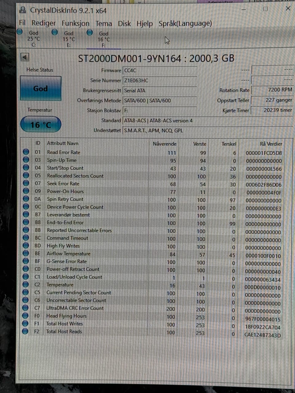The width and height of the screenshot is (295, 393).
Task: Click the disk title ST2000DM001-9YN164
Action: pos(129,58)
